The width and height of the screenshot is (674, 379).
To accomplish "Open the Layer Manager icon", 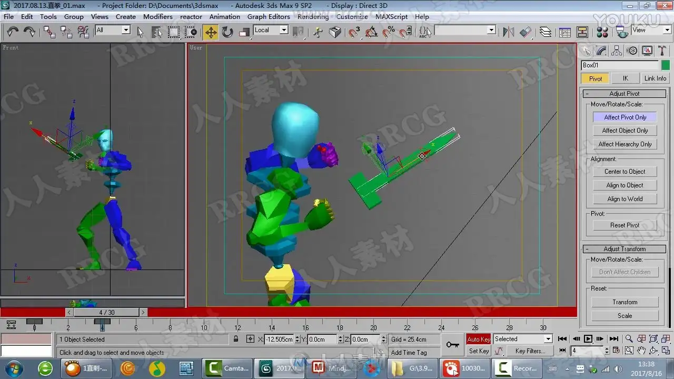I will coord(546,32).
